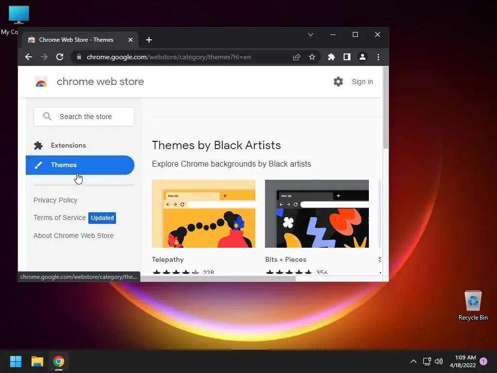Open the Telepathy theme thumbnail
This screenshot has width=497, height=373.
203,214
